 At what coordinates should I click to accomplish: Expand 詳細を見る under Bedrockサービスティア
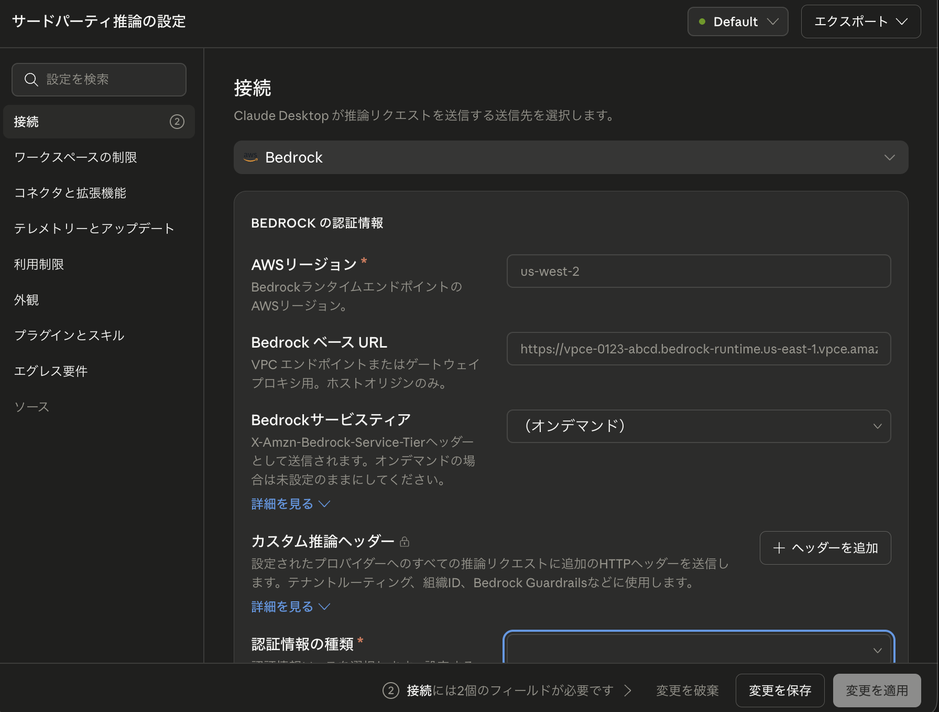click(x=291, y=504)
